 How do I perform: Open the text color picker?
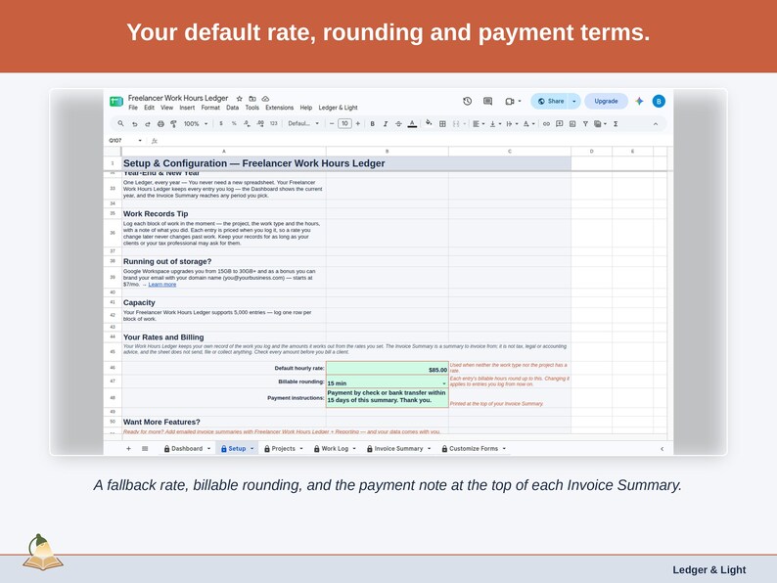(412, 124)
